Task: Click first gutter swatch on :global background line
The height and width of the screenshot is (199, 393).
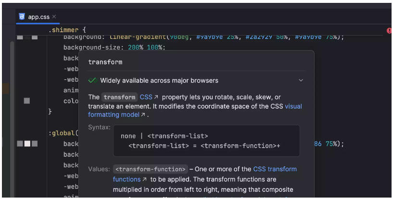Action: (20, 144)
